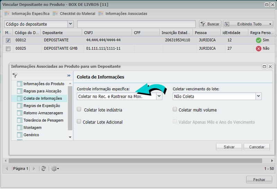The height and width of the screenshot is (189, 277).
Task: Sort by idEntidade column header
Action: [234, 33]
